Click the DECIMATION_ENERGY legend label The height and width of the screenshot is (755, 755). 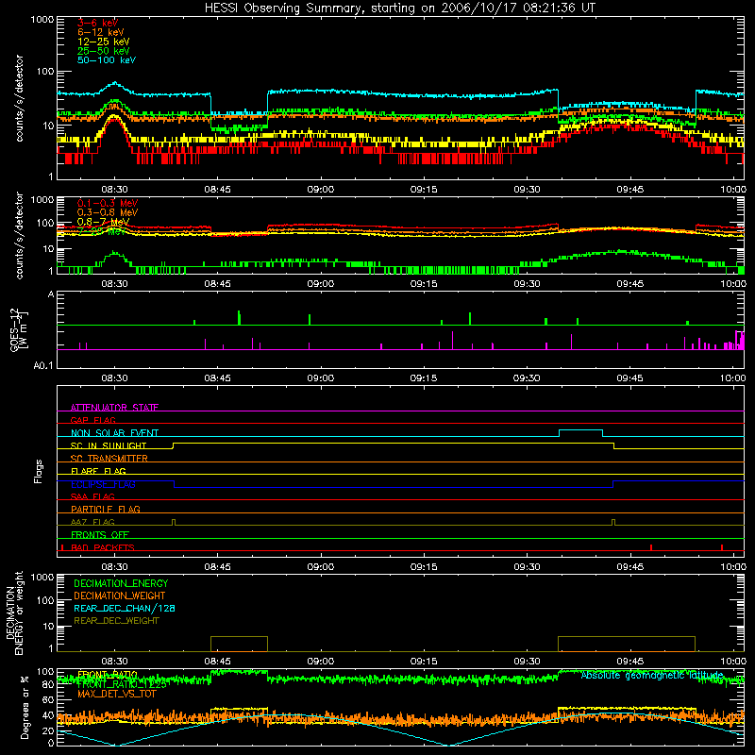pos(121,583)
